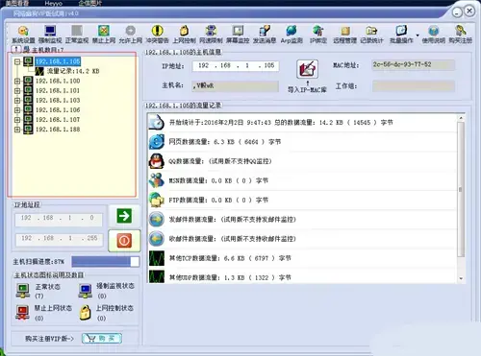Select the 开始统计于 summary row clock icon
The height and width of the screenshot is (356, 481).
(157, 122)
